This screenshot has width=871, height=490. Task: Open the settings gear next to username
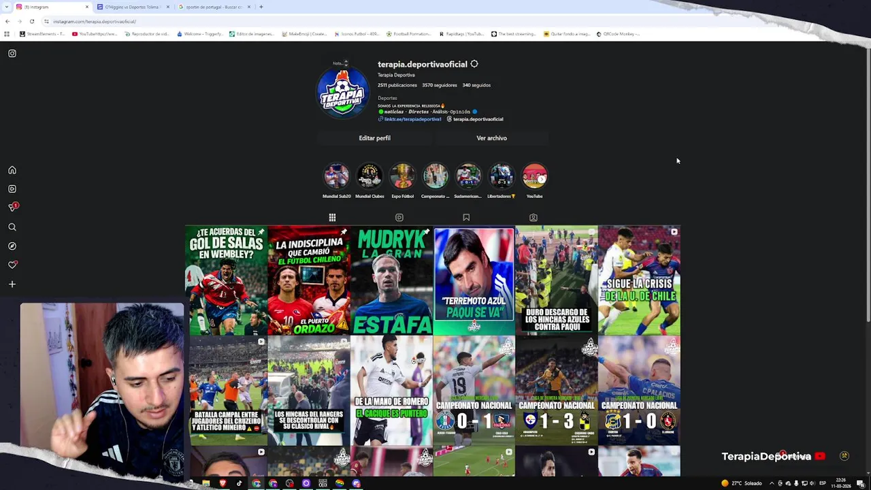coord(474,64)
